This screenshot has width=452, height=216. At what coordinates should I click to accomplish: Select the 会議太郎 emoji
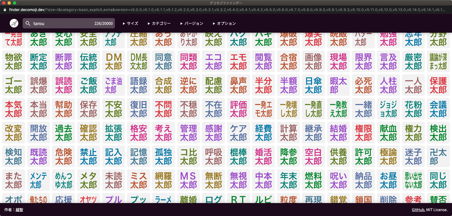coord(439,109)
